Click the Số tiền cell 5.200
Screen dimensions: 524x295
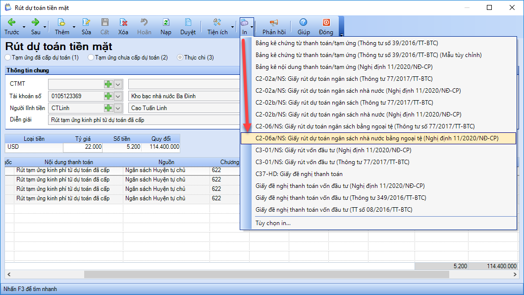click(x=122, y=147)
